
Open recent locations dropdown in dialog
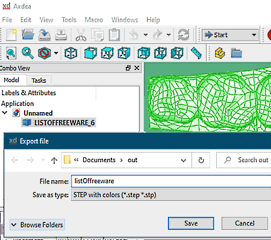click(x=43, y=160)
